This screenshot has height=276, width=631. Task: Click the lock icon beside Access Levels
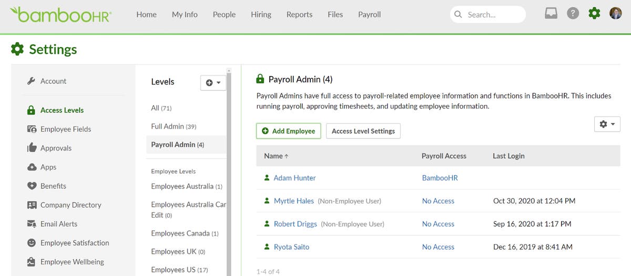coord(31,110)
